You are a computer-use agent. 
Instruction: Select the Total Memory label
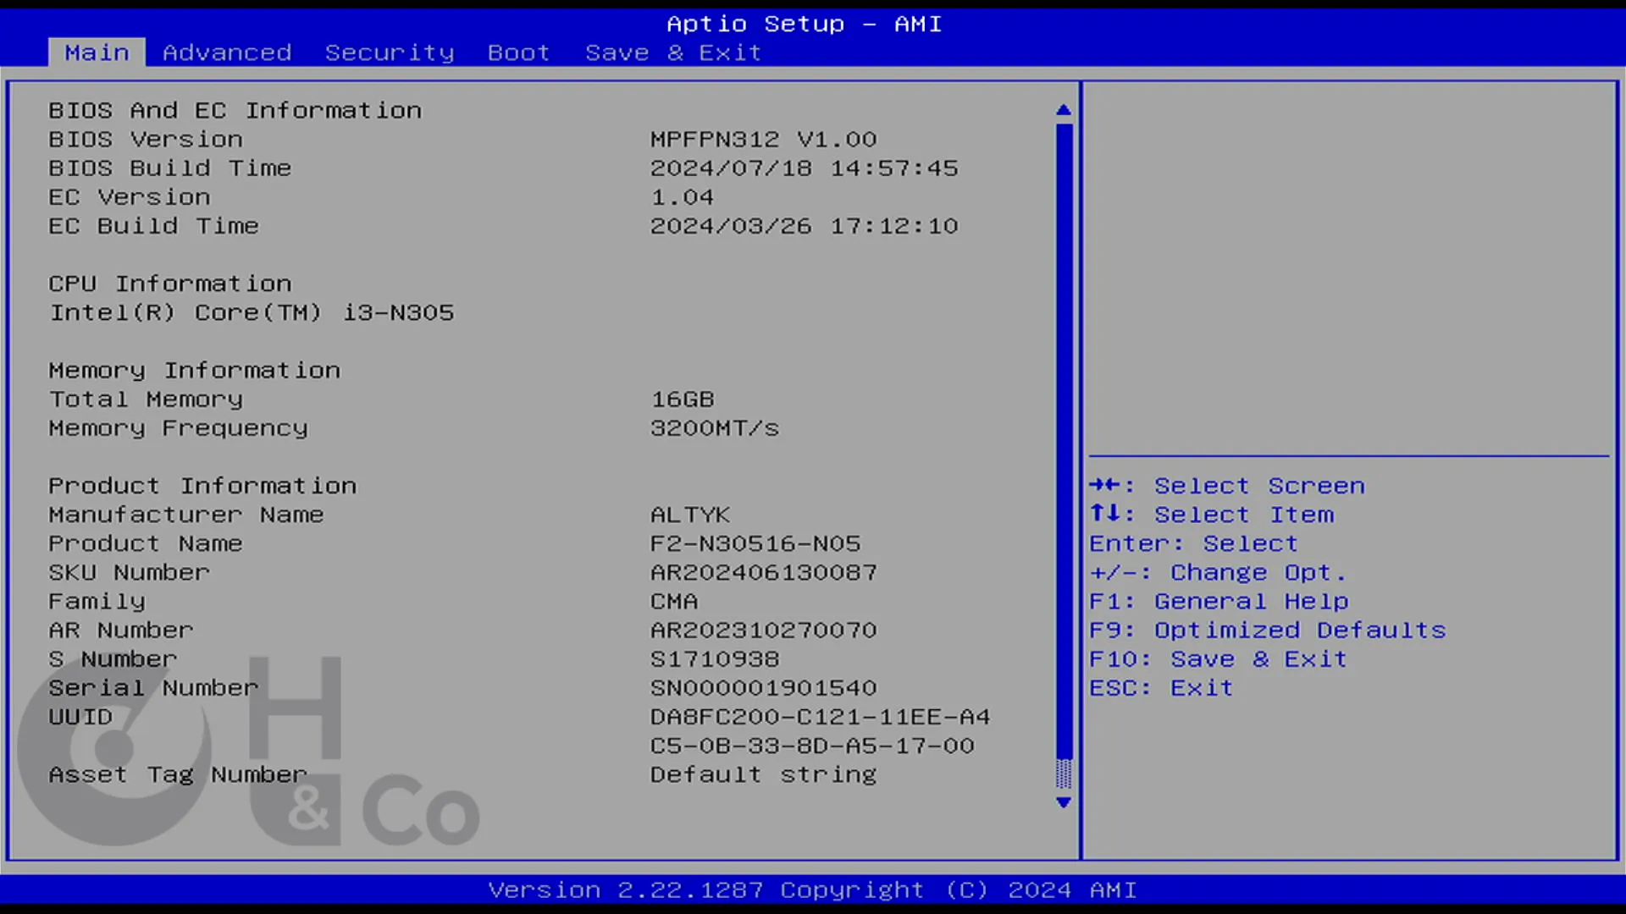coord(146,399)
